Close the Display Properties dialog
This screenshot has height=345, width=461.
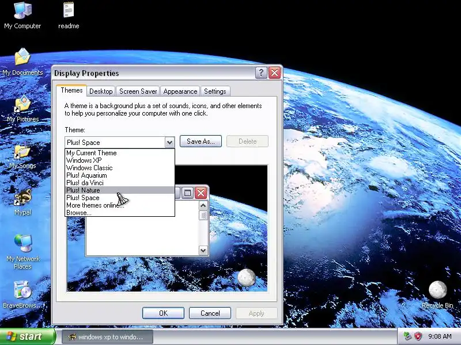[x=275, y=72]
